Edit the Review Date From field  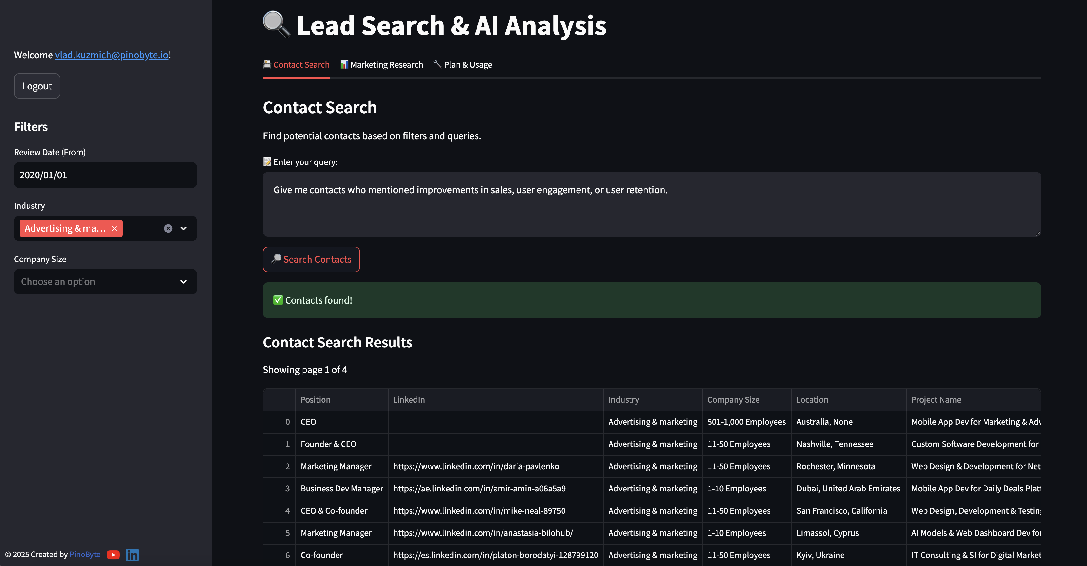[x=105, y=175]
